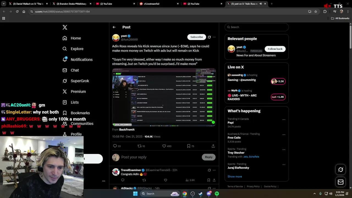Open All Bookmarks folder
Screen dimensions: 352x198
(340, 18)
